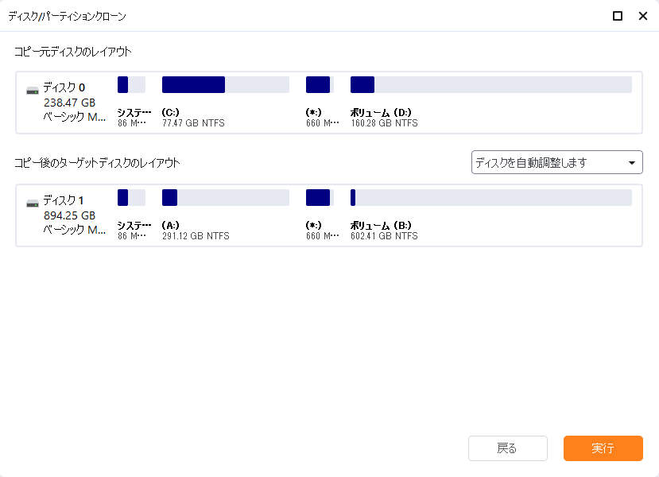Image resolution: width=659 pixels, height=477 pixels.
Task: Select target (*:) 660 MB partition bar
Action: 318,198
